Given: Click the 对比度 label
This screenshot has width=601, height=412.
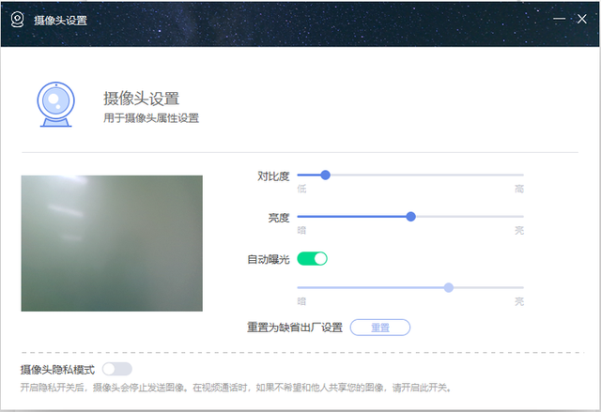Looking at the screenshot, I should 273,176.
